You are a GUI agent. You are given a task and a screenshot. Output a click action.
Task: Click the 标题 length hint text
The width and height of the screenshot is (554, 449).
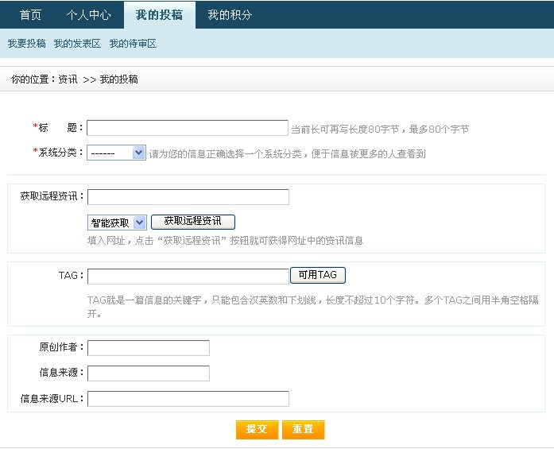(380, 129)
